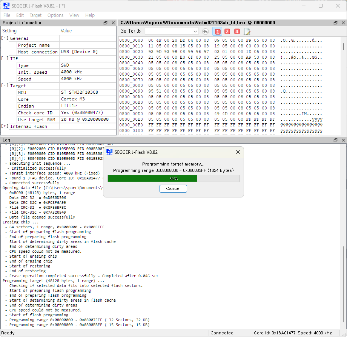Click the edit data notepad icon

click(247, 31)
